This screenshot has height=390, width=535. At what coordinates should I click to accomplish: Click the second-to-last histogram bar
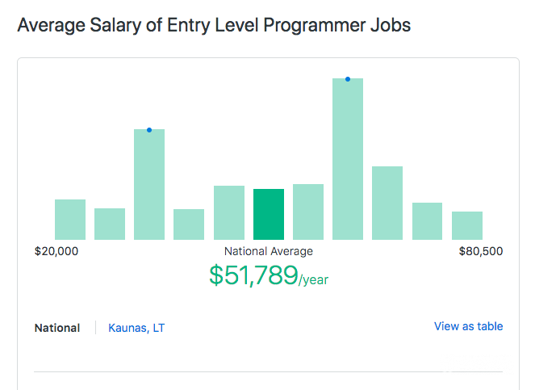[x=428, y=221]
